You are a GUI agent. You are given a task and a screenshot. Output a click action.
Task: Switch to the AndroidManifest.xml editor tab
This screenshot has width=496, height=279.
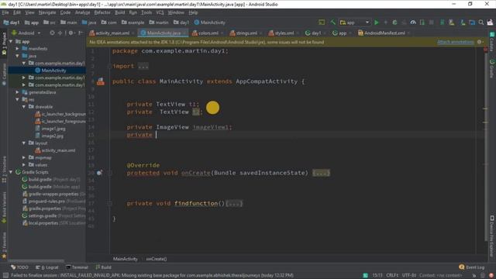384,33
